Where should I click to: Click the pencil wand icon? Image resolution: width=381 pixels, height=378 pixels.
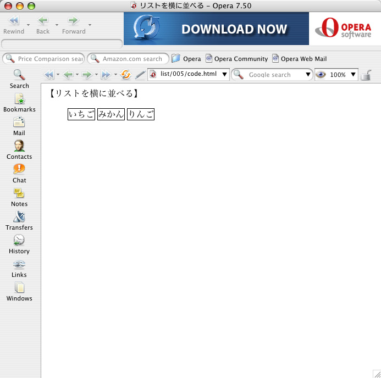click(140, 75)
